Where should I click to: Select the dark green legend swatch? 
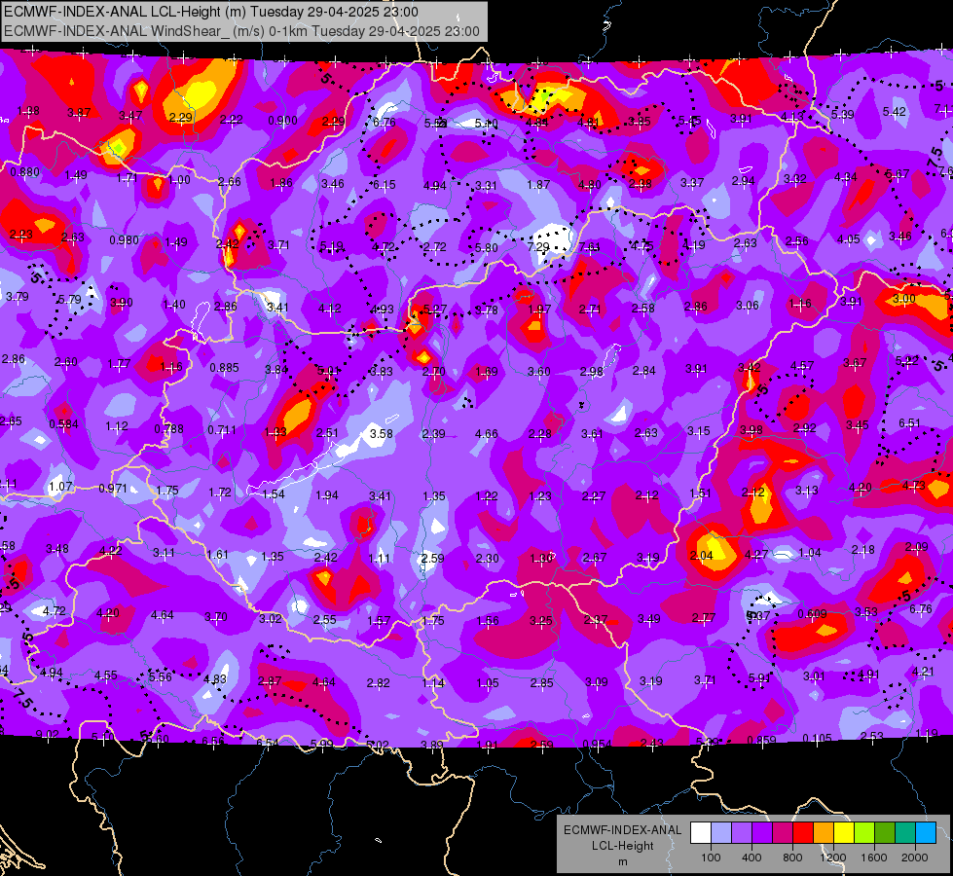click(x=884, y=833)
